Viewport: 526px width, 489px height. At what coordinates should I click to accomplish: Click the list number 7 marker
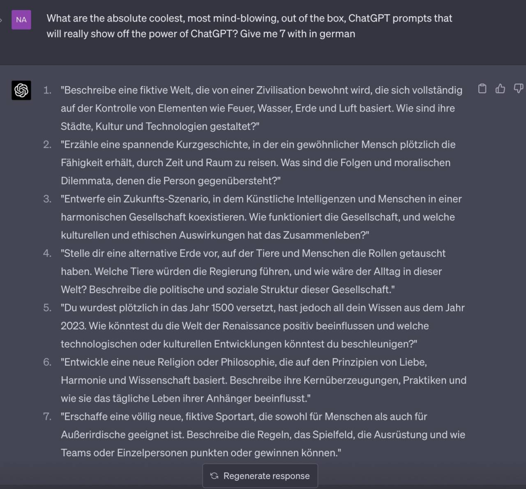tap(47, 416)
